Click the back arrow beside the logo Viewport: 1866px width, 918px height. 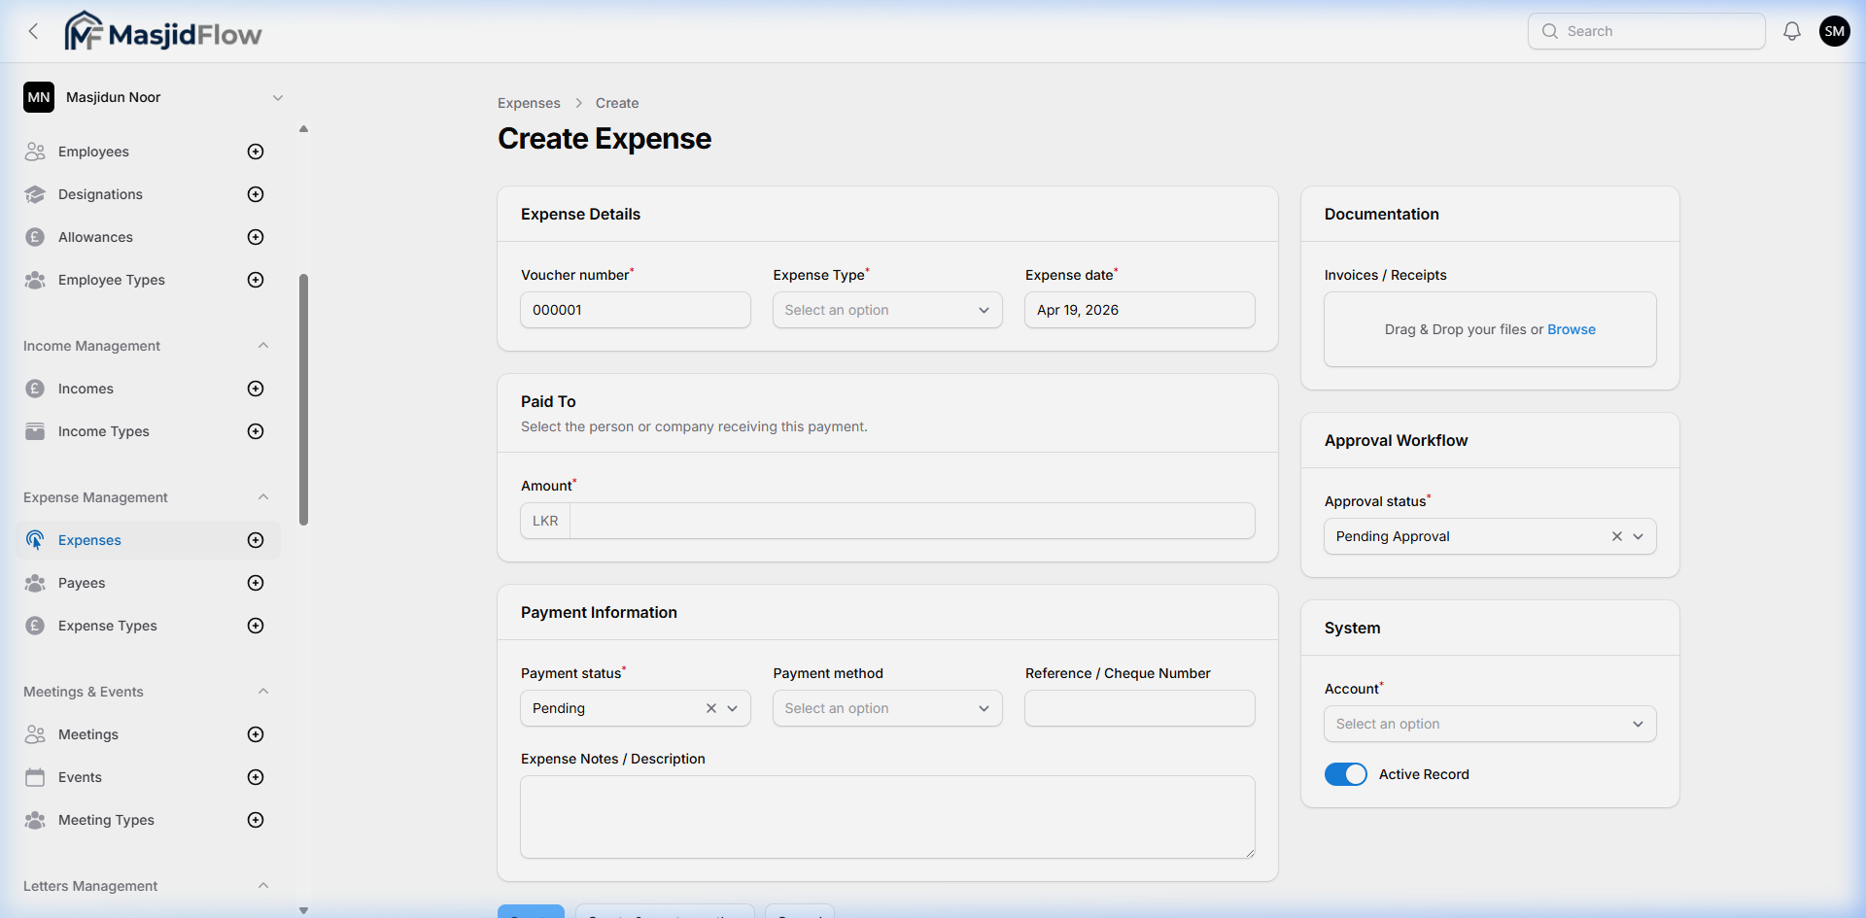click(x=33, y=31)
